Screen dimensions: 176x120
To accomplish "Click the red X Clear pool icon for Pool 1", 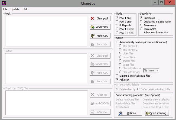I will (93, 18).
